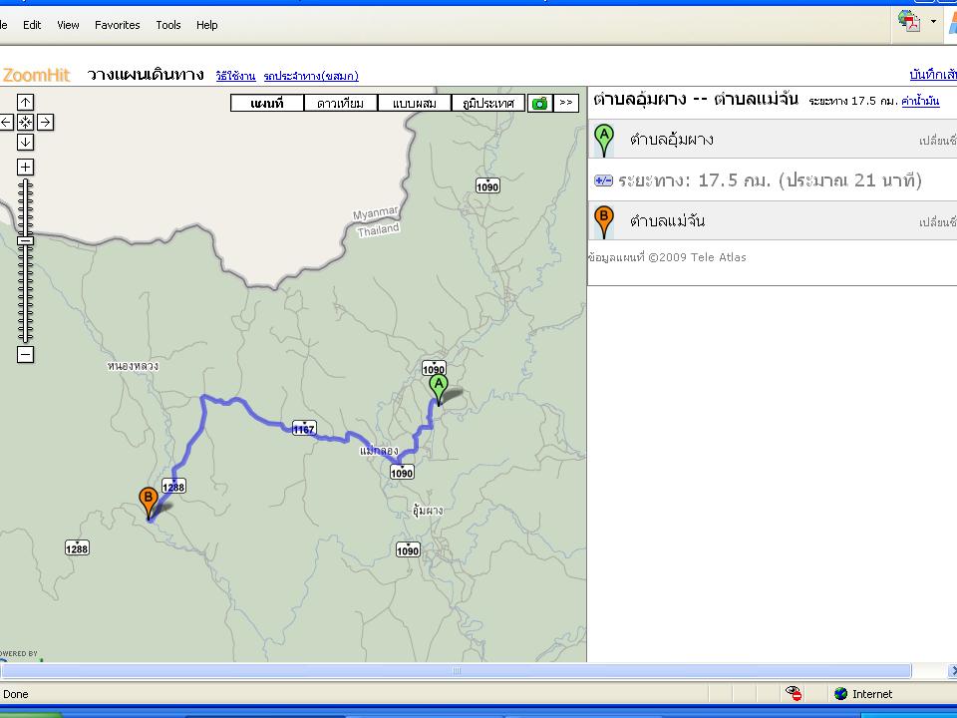Switch map to แผนที่ (Map) view
Image resolution: width=957 pixels, height=718 pixels.
tap(267, 103)
